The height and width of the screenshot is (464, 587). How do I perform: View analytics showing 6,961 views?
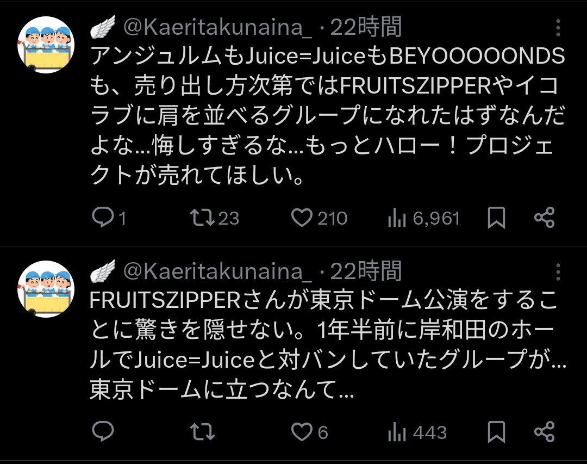pyautogui.click(x=398, y=219)
